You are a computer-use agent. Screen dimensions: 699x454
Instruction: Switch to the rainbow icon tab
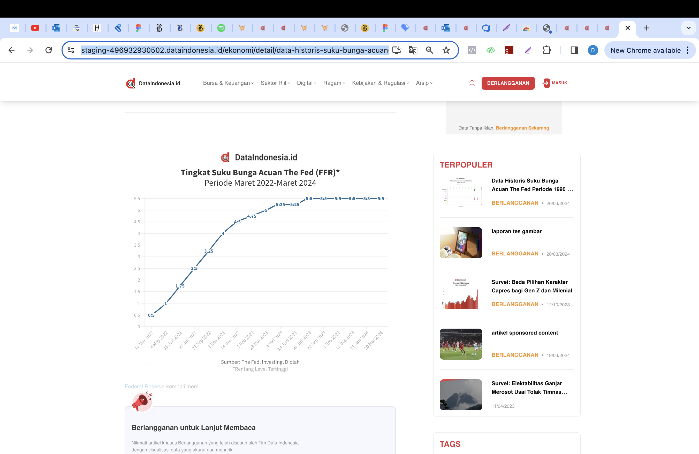526,28
